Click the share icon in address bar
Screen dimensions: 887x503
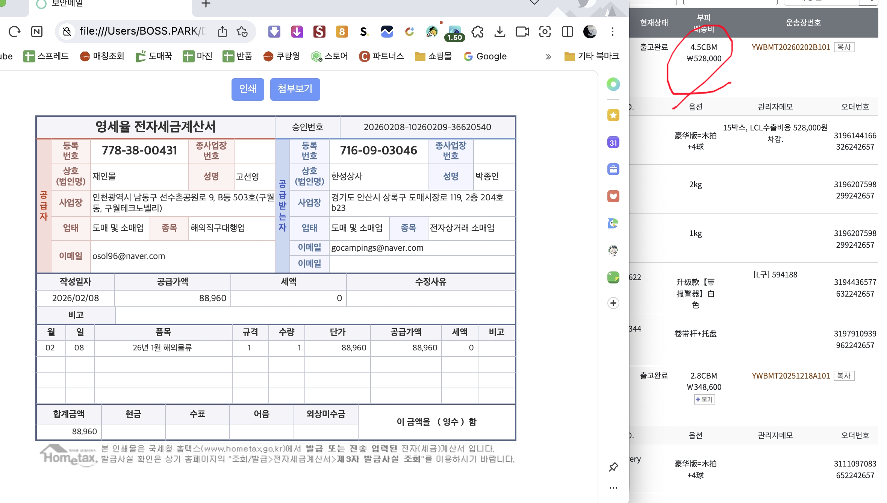click(x=223, y=32)
